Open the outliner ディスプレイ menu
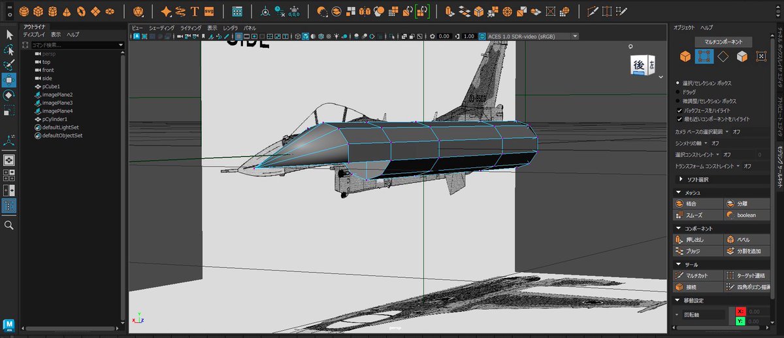The width and height of the screenshot is (784, 338). pos(34,34)
